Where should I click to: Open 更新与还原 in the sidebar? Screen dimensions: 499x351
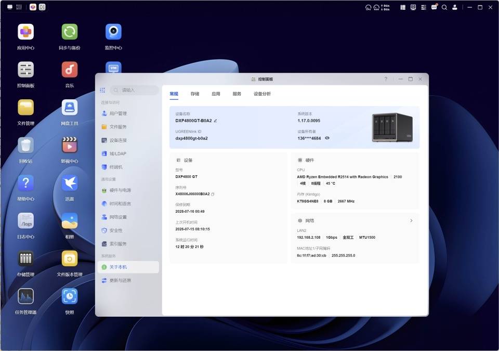pos(128,280)
